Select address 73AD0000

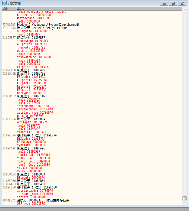pos(9,25)
